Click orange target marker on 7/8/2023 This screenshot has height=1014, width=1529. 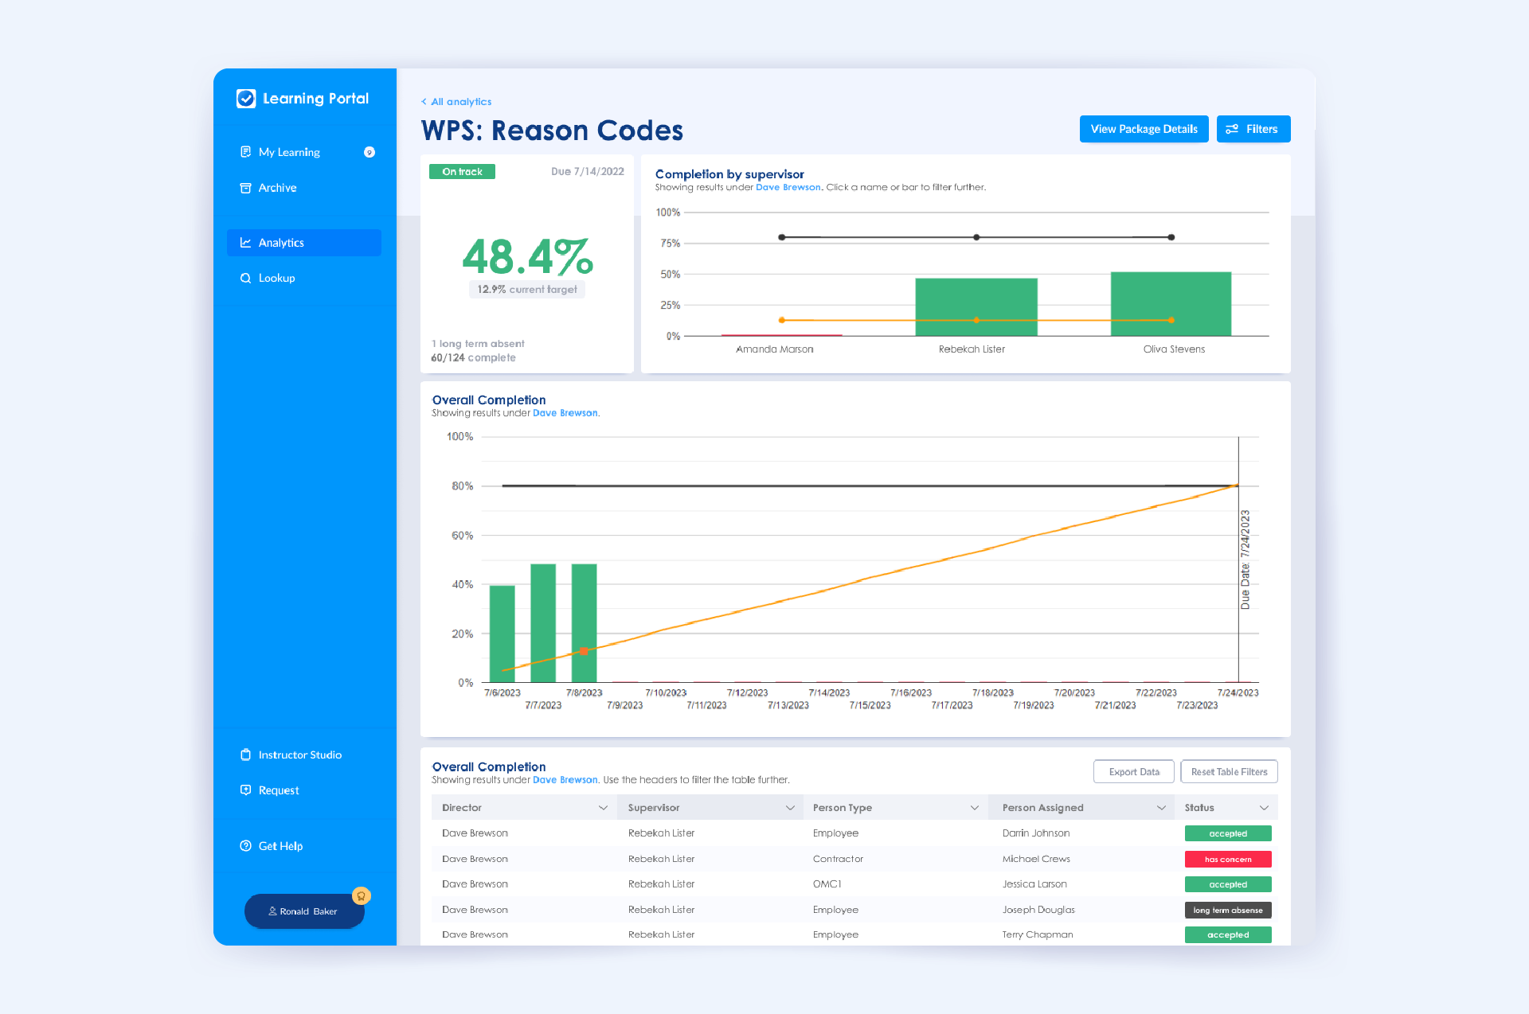(584, 651)
